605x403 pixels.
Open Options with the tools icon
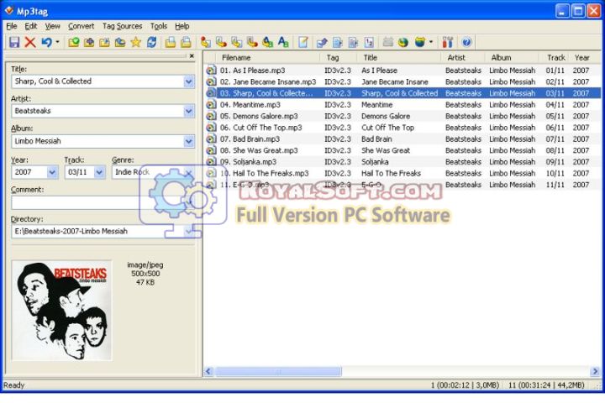(448, 42)
